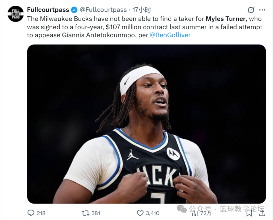Click the blue verified badge
Viewport: 273px width, 220px height.
[74, 10]
